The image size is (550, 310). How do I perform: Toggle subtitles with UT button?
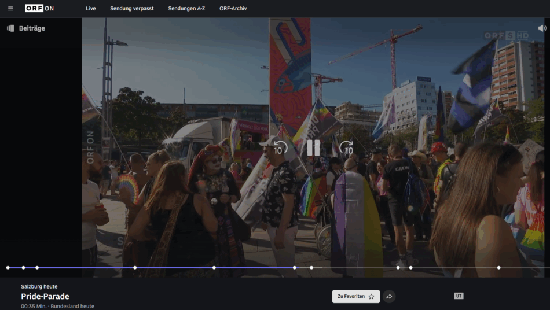coord(459,296)
